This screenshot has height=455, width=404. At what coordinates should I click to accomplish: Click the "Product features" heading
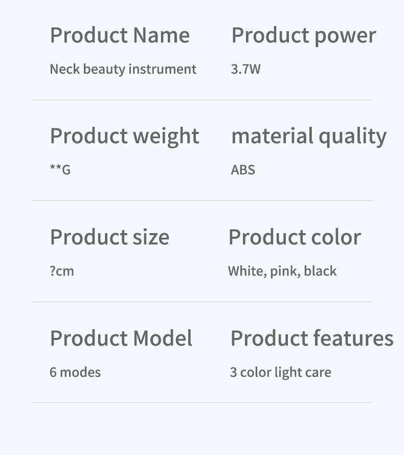tap(312, 338)
